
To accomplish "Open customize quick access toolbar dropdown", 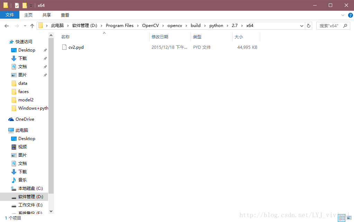I will pos(31,6).
